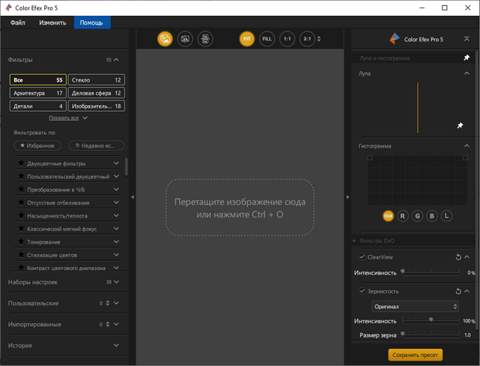Switch to side-by-side compare view
The height and width of the screenshot is (366, 480).
(205, 39)
